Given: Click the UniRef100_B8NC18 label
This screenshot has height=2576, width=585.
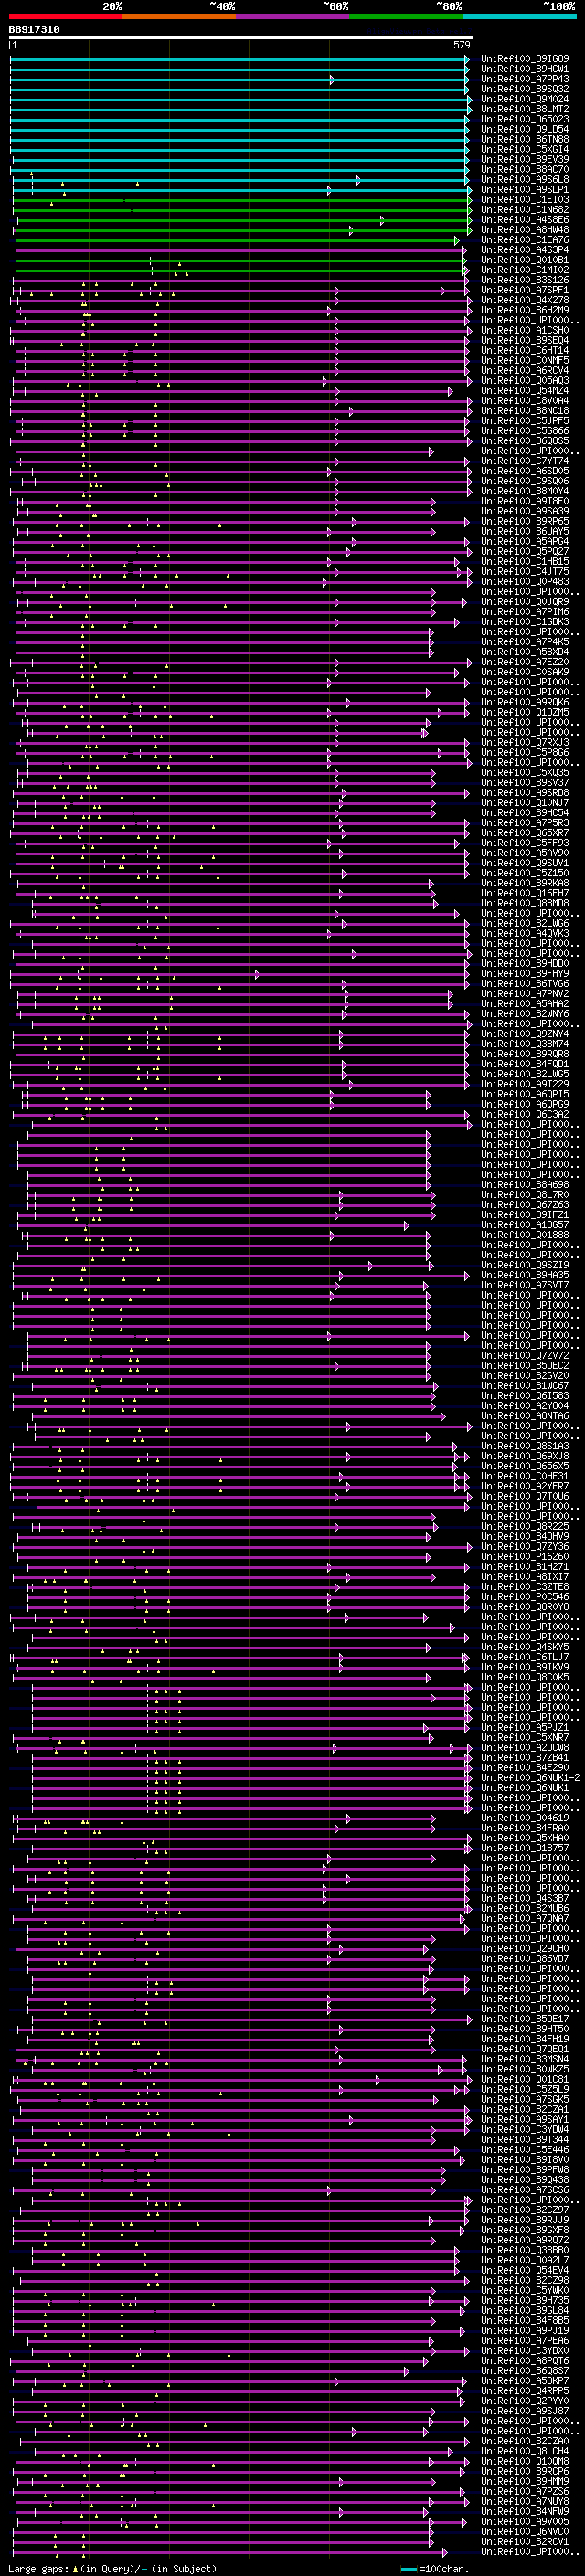Looking at the screenshot, I should click(525, 411).
